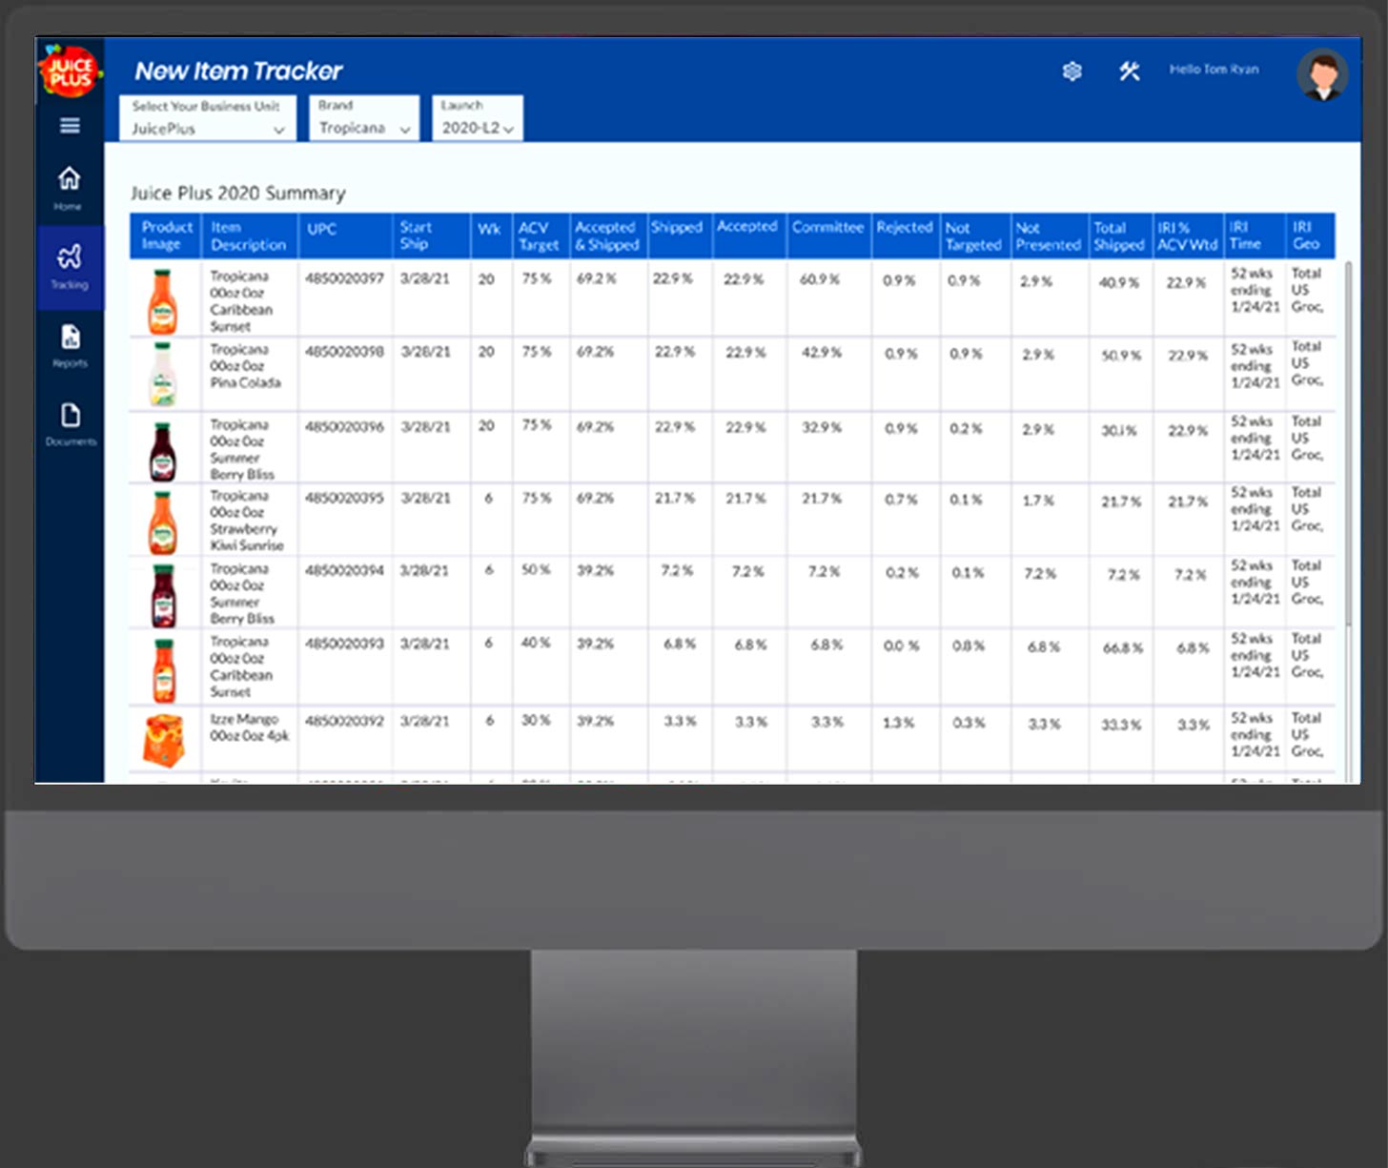Viewport: 1388px width, 1168px height.
Task: Click Tropicana Pina Colada item description
Action: coord(246,366)
